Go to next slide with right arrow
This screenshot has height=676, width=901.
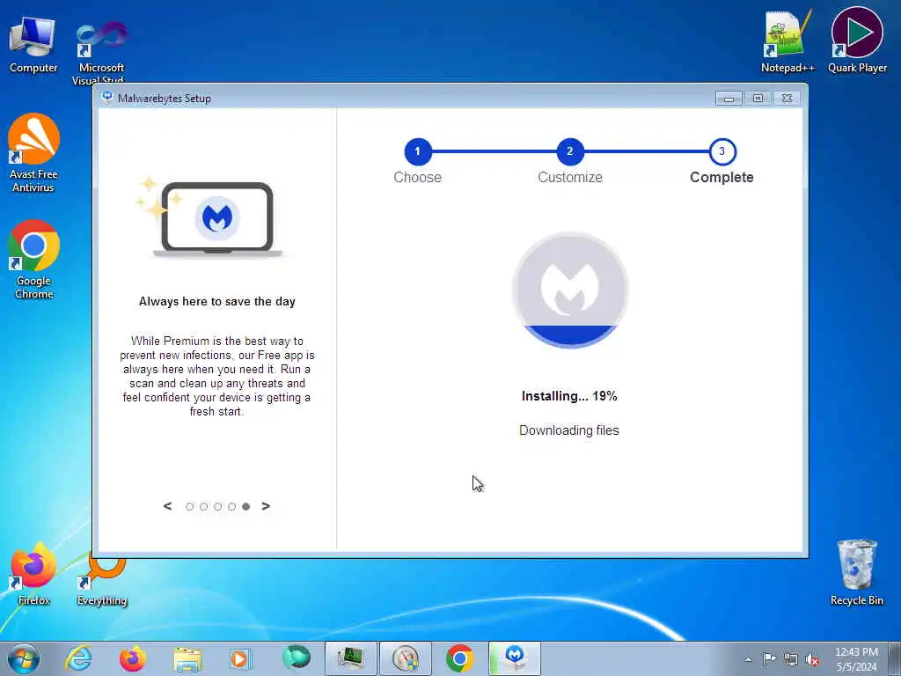(266, 506)
